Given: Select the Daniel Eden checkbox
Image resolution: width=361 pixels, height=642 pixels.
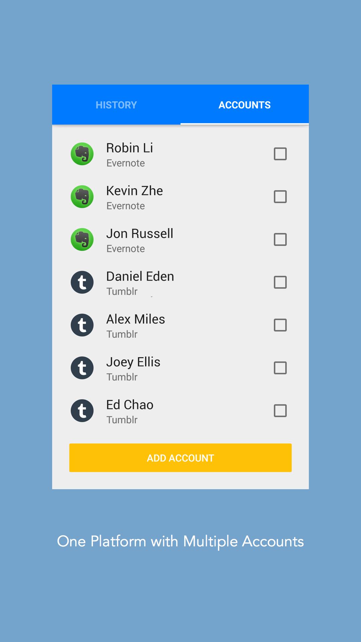Looking at the screenshot, I should [280, 282].
